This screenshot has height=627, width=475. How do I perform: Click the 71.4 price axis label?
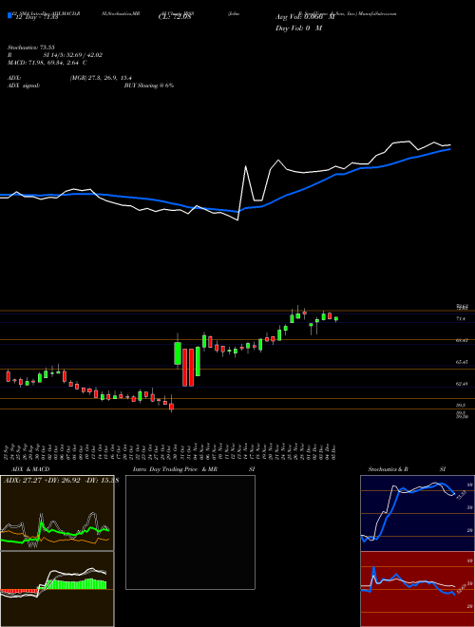pos(461,319)
